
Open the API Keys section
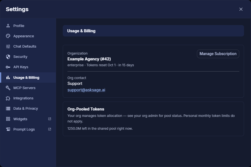point(28,67)
